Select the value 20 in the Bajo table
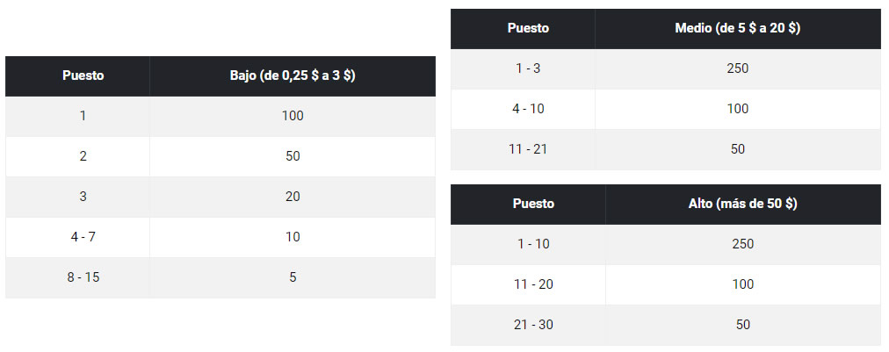Screen dimensions: 889x352 pyautogui.click(x=293, y=197)
